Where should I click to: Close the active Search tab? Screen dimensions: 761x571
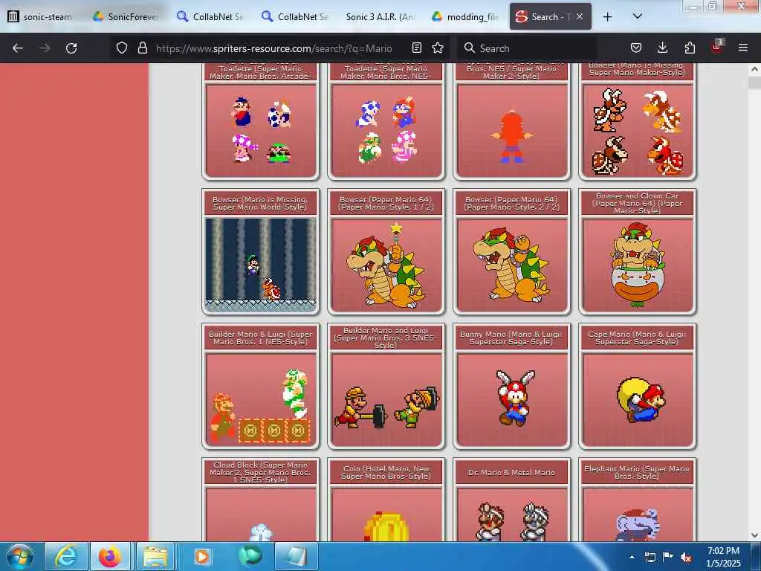click(x=580, y=16)
